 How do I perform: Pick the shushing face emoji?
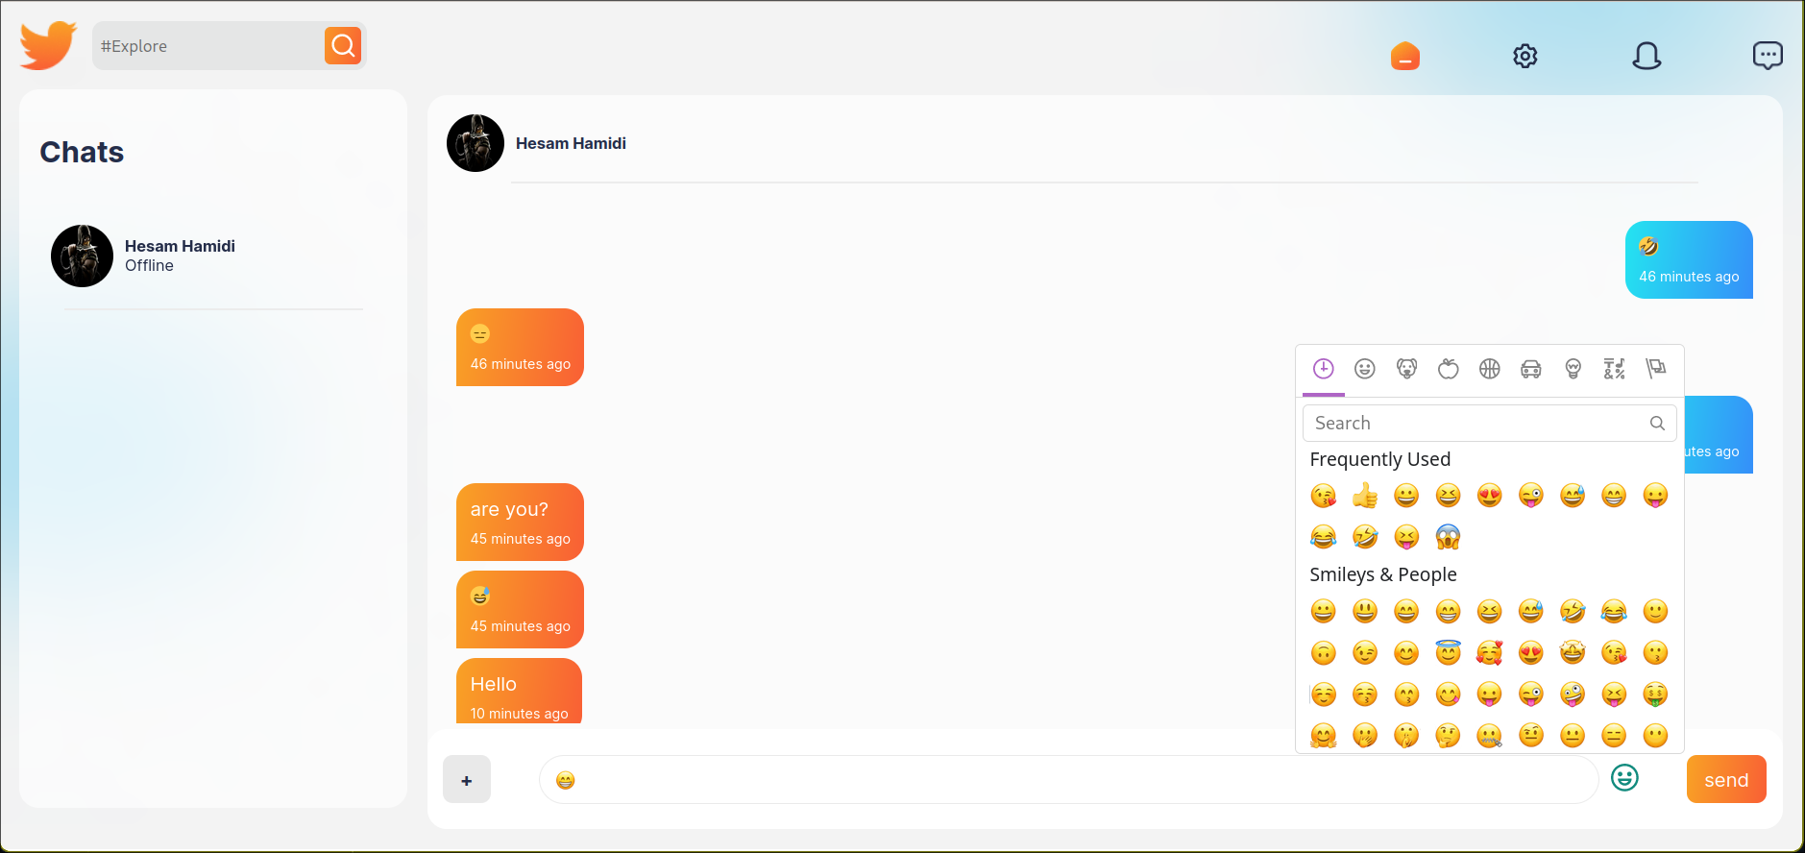tap(1406, 736)
